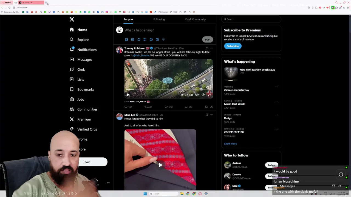Image resolution: width=351 pixels, height=197 pixels.
Task: Schedule post icon in composer
Action: pos(157,39)
